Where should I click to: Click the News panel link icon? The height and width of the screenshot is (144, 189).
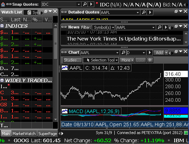(64, 27)
